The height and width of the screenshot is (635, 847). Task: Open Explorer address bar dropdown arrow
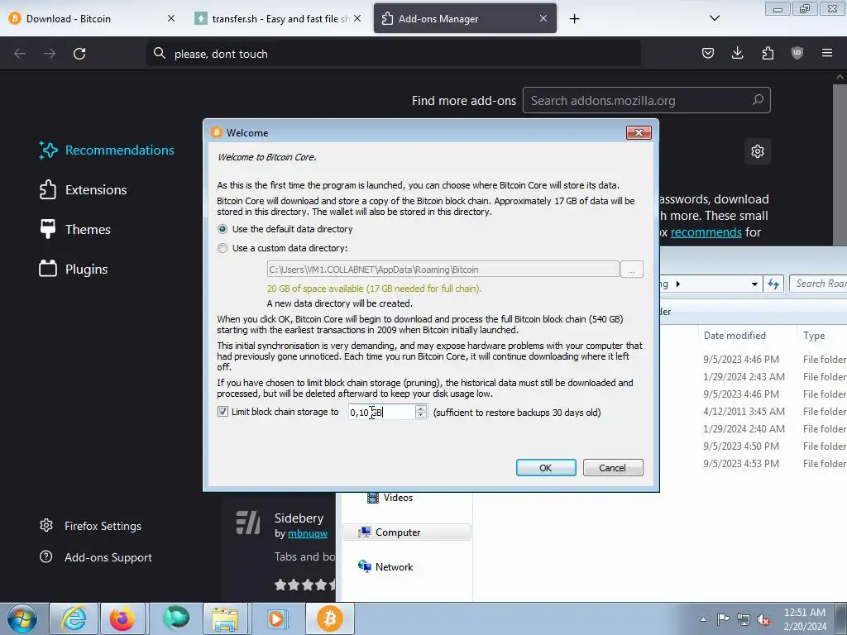point(754,284)
